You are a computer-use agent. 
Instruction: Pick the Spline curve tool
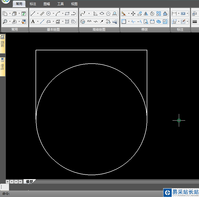pos(83,14)
